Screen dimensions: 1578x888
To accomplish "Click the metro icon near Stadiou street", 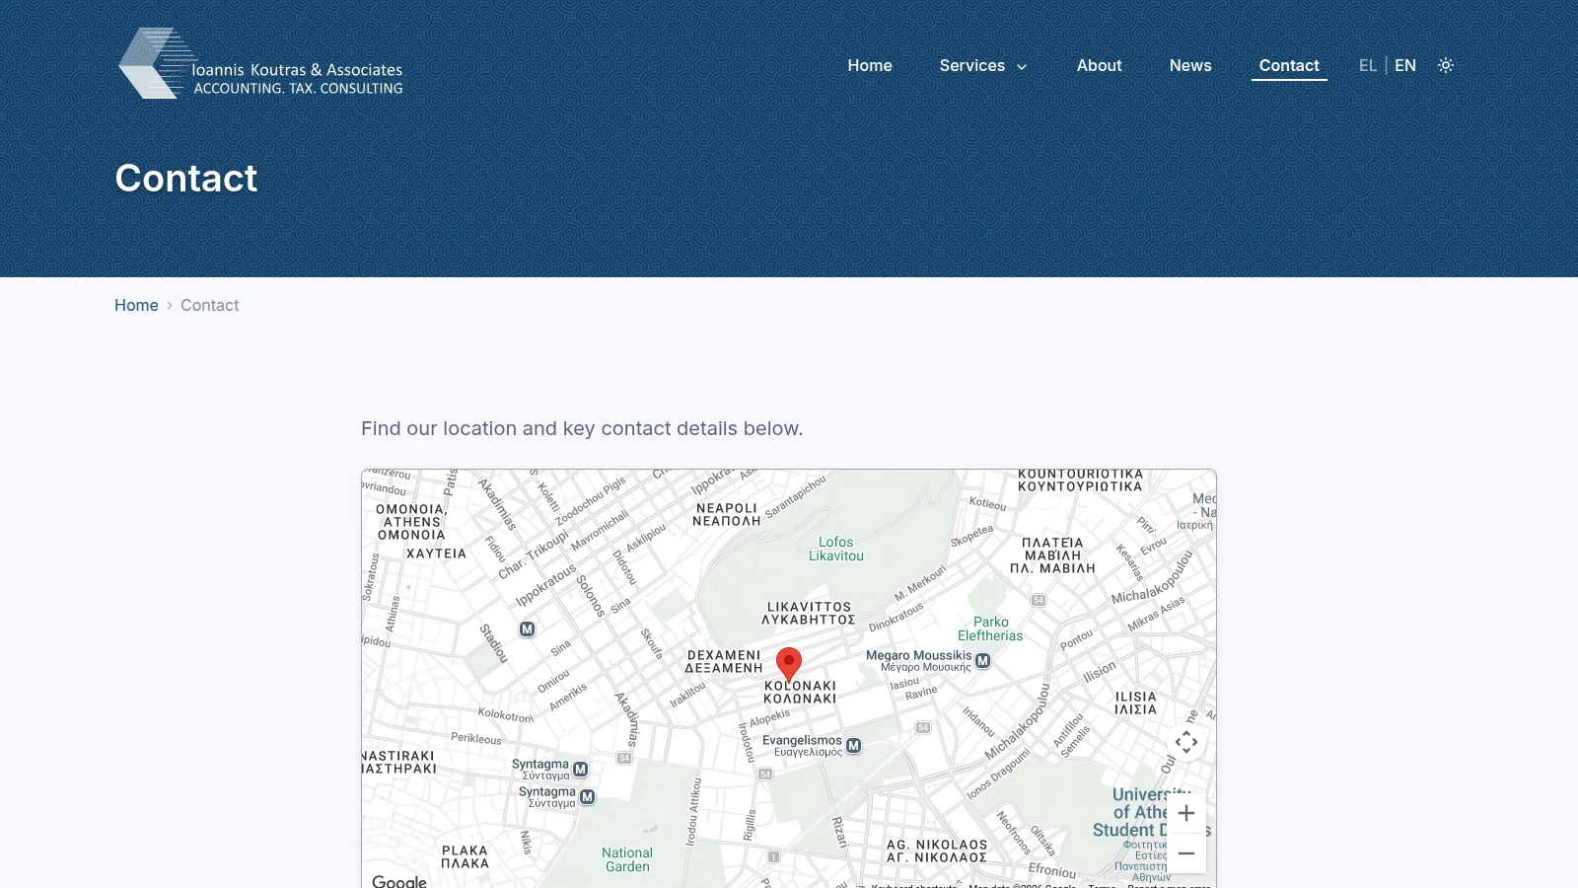I will (528, 629).
